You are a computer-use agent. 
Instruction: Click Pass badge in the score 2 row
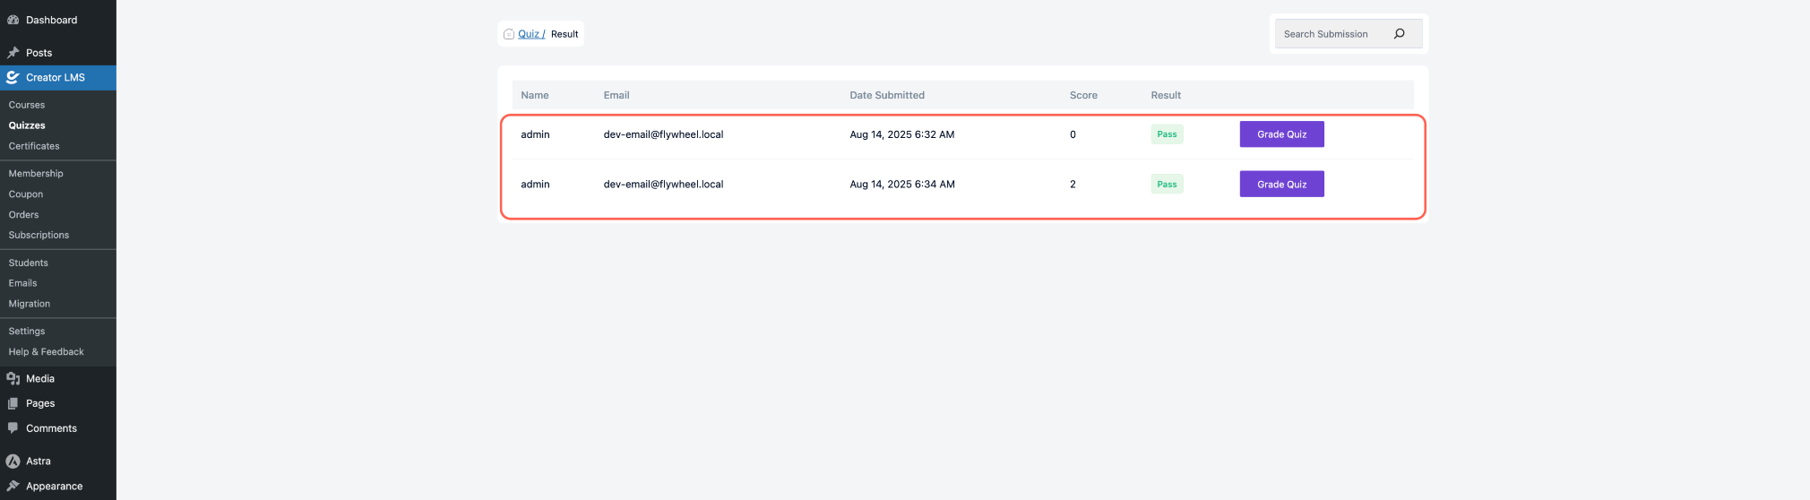tap(1167, 185)
